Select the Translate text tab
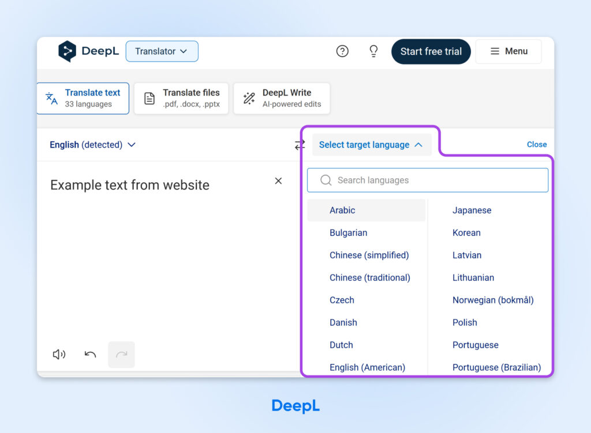The width and height of the screenshot is (591, 433). (x=83, y=99)
